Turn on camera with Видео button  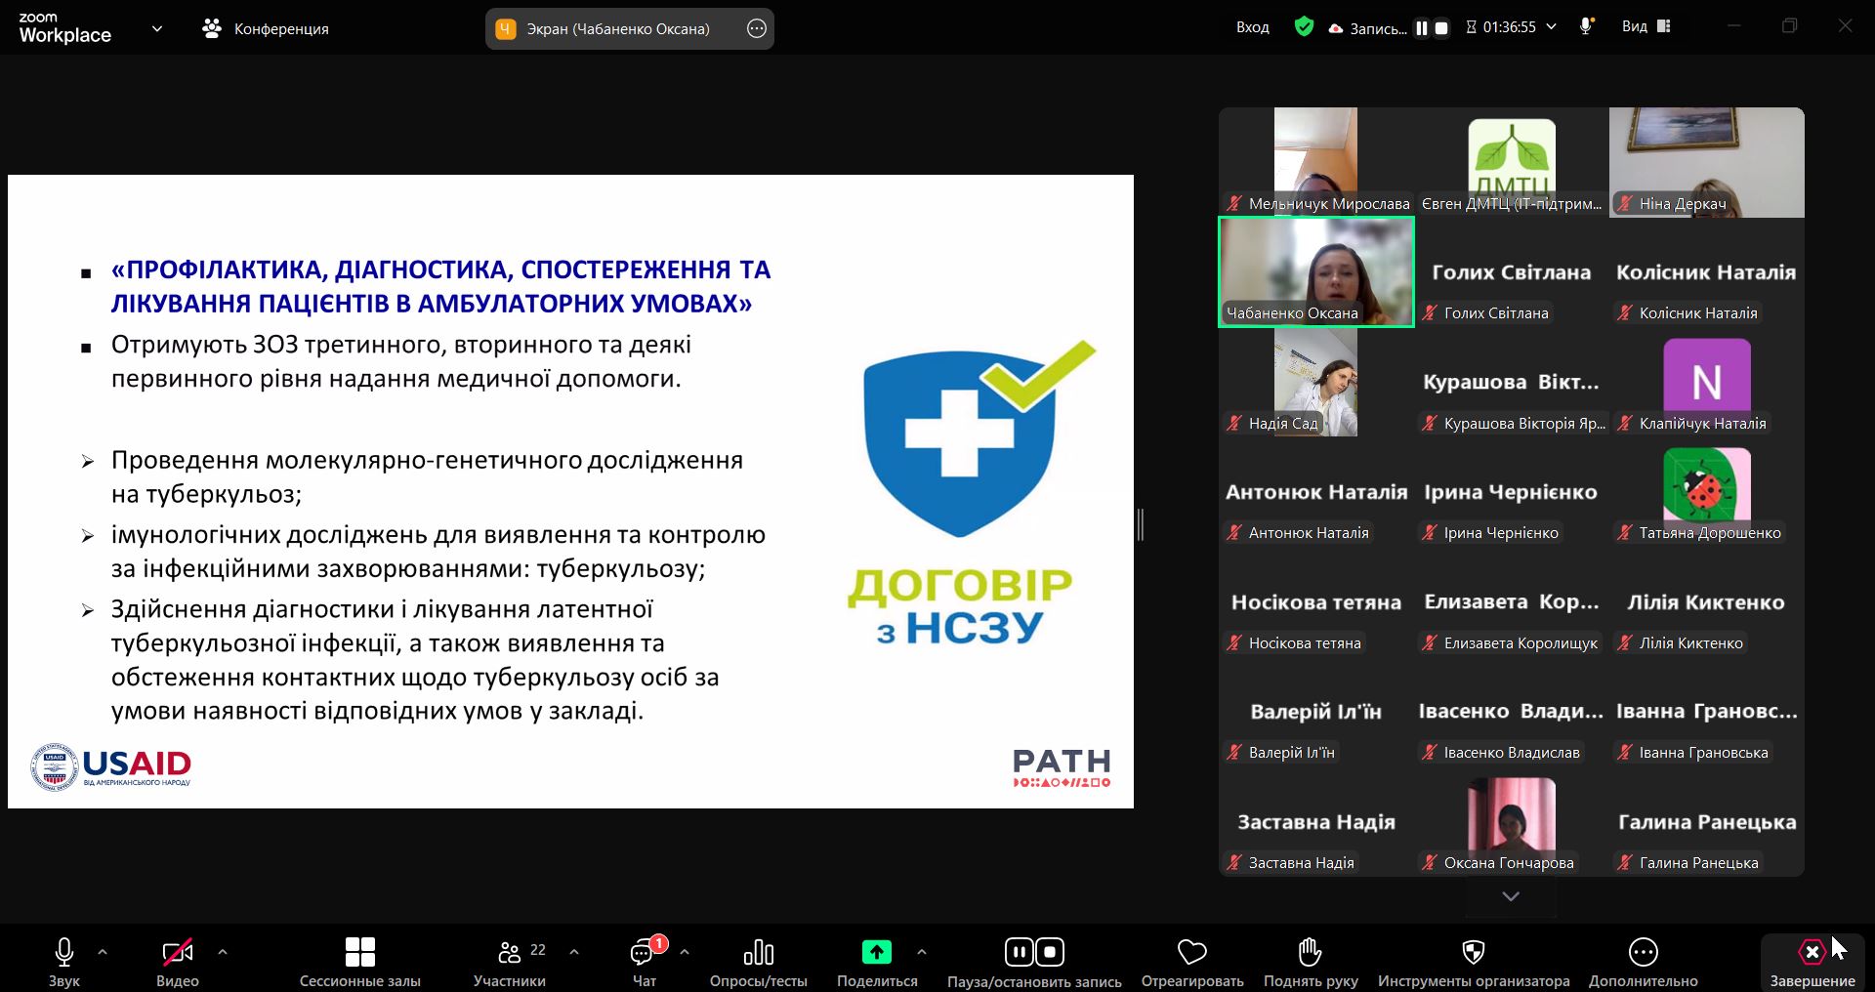177,961
